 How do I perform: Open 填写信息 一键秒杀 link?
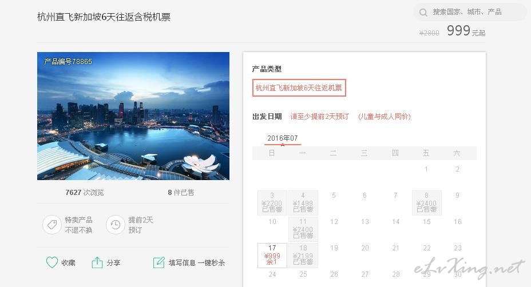coord(197,262)
